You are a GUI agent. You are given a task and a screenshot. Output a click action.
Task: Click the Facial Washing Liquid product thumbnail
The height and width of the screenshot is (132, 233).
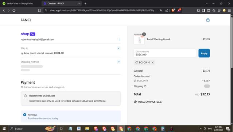pyautogui.click(x=139, y=39)
